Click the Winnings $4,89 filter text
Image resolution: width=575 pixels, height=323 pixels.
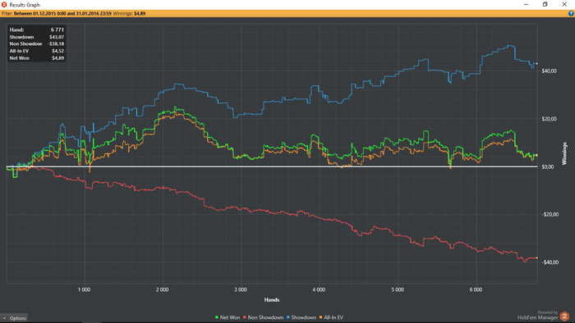pos(129,14)
